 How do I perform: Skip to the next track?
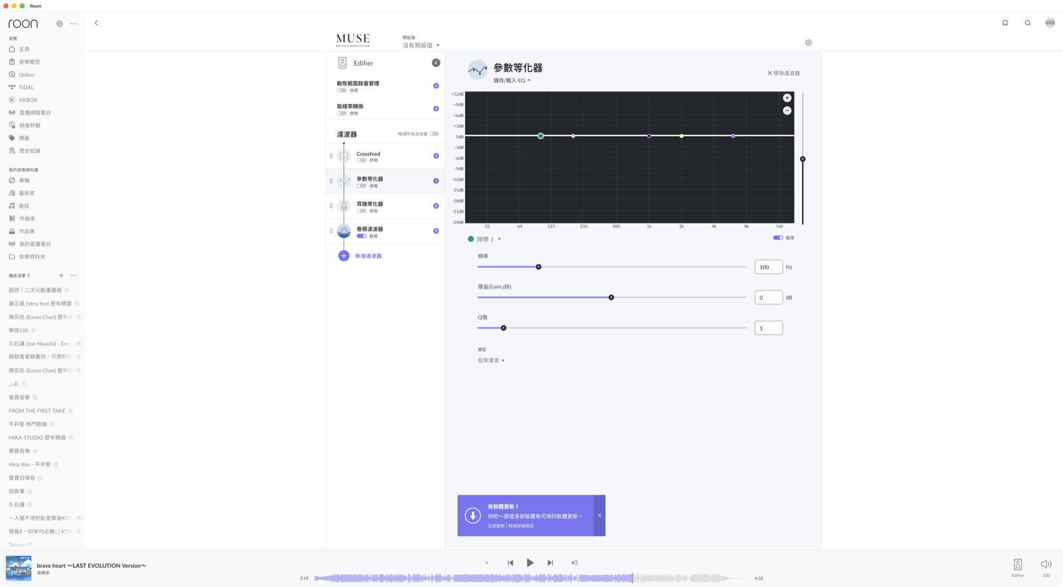click(550, 562)
